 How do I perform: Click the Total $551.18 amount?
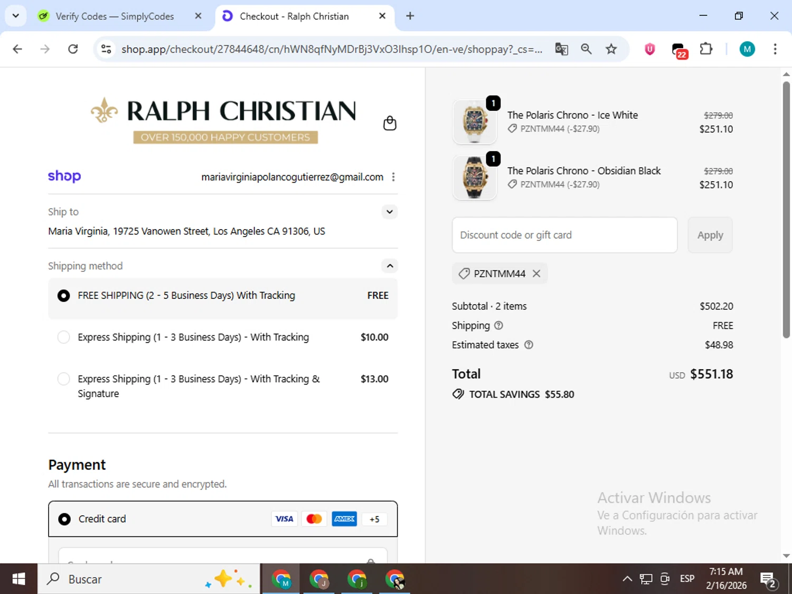pyautogui.click(x=711, y=374)
